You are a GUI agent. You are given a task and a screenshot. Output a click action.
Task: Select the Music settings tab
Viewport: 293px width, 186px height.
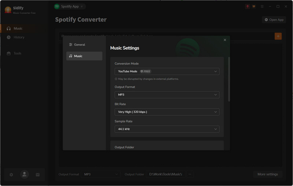pyautogui.click(x=84, y=56)
